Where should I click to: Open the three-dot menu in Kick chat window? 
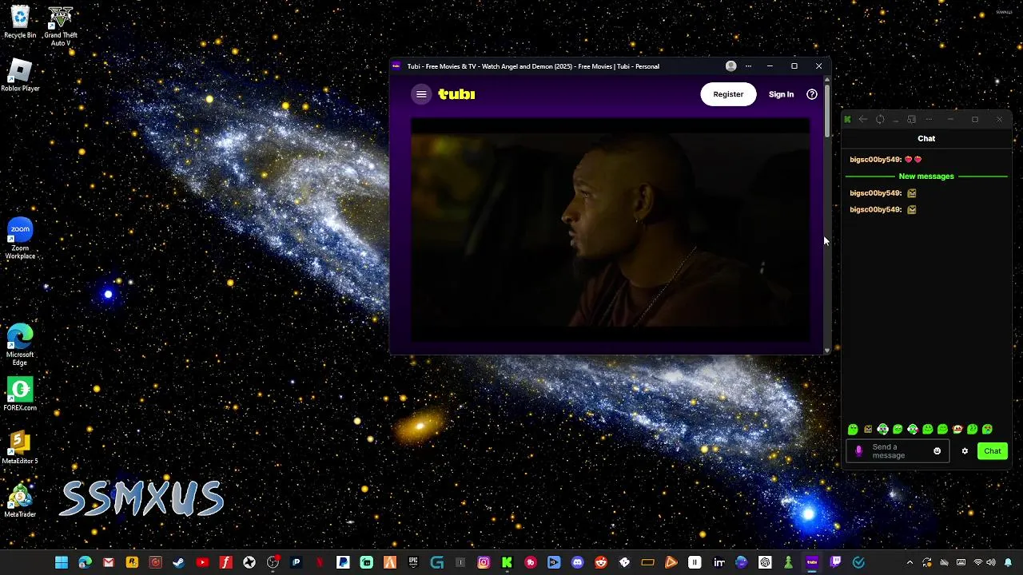(x=929, y=120)
